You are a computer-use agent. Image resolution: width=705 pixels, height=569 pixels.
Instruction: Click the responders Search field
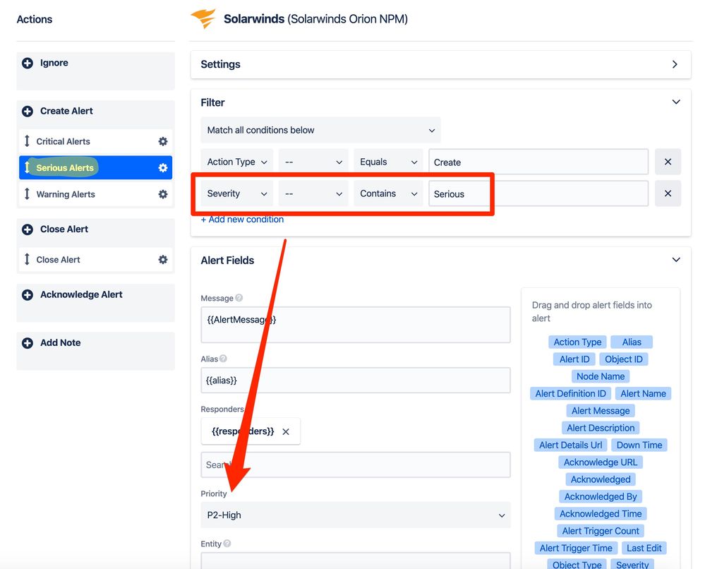tap(356, 465)
